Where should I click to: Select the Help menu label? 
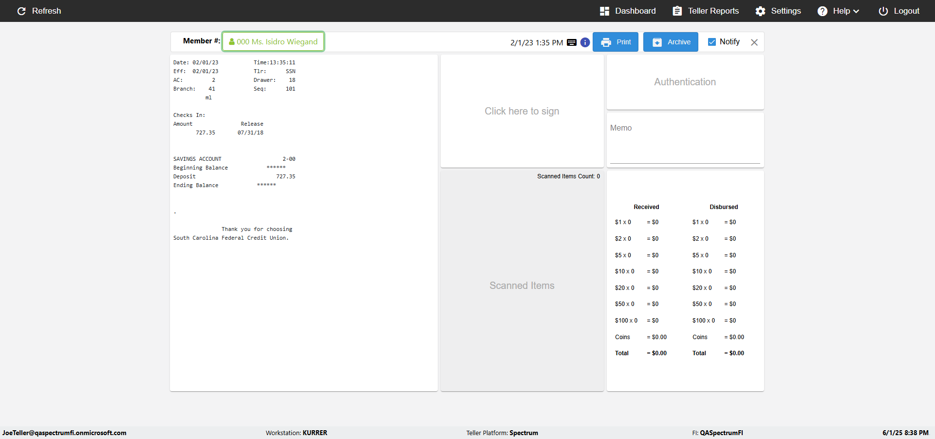coord(841,11)
